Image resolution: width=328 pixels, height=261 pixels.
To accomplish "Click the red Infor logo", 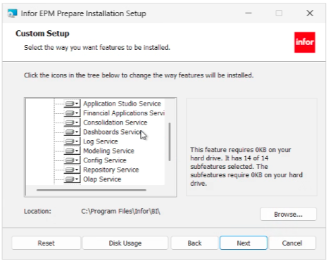I will click(x=305, y=42).
